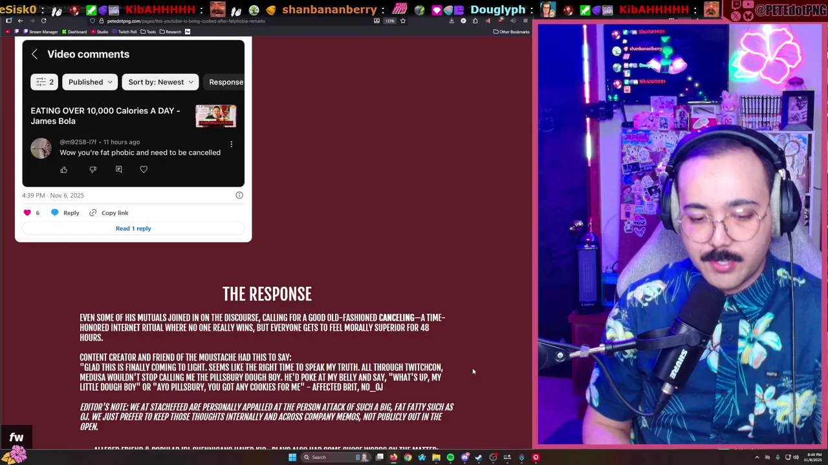Open the filters icon showing 2

(x=45, y=82)
